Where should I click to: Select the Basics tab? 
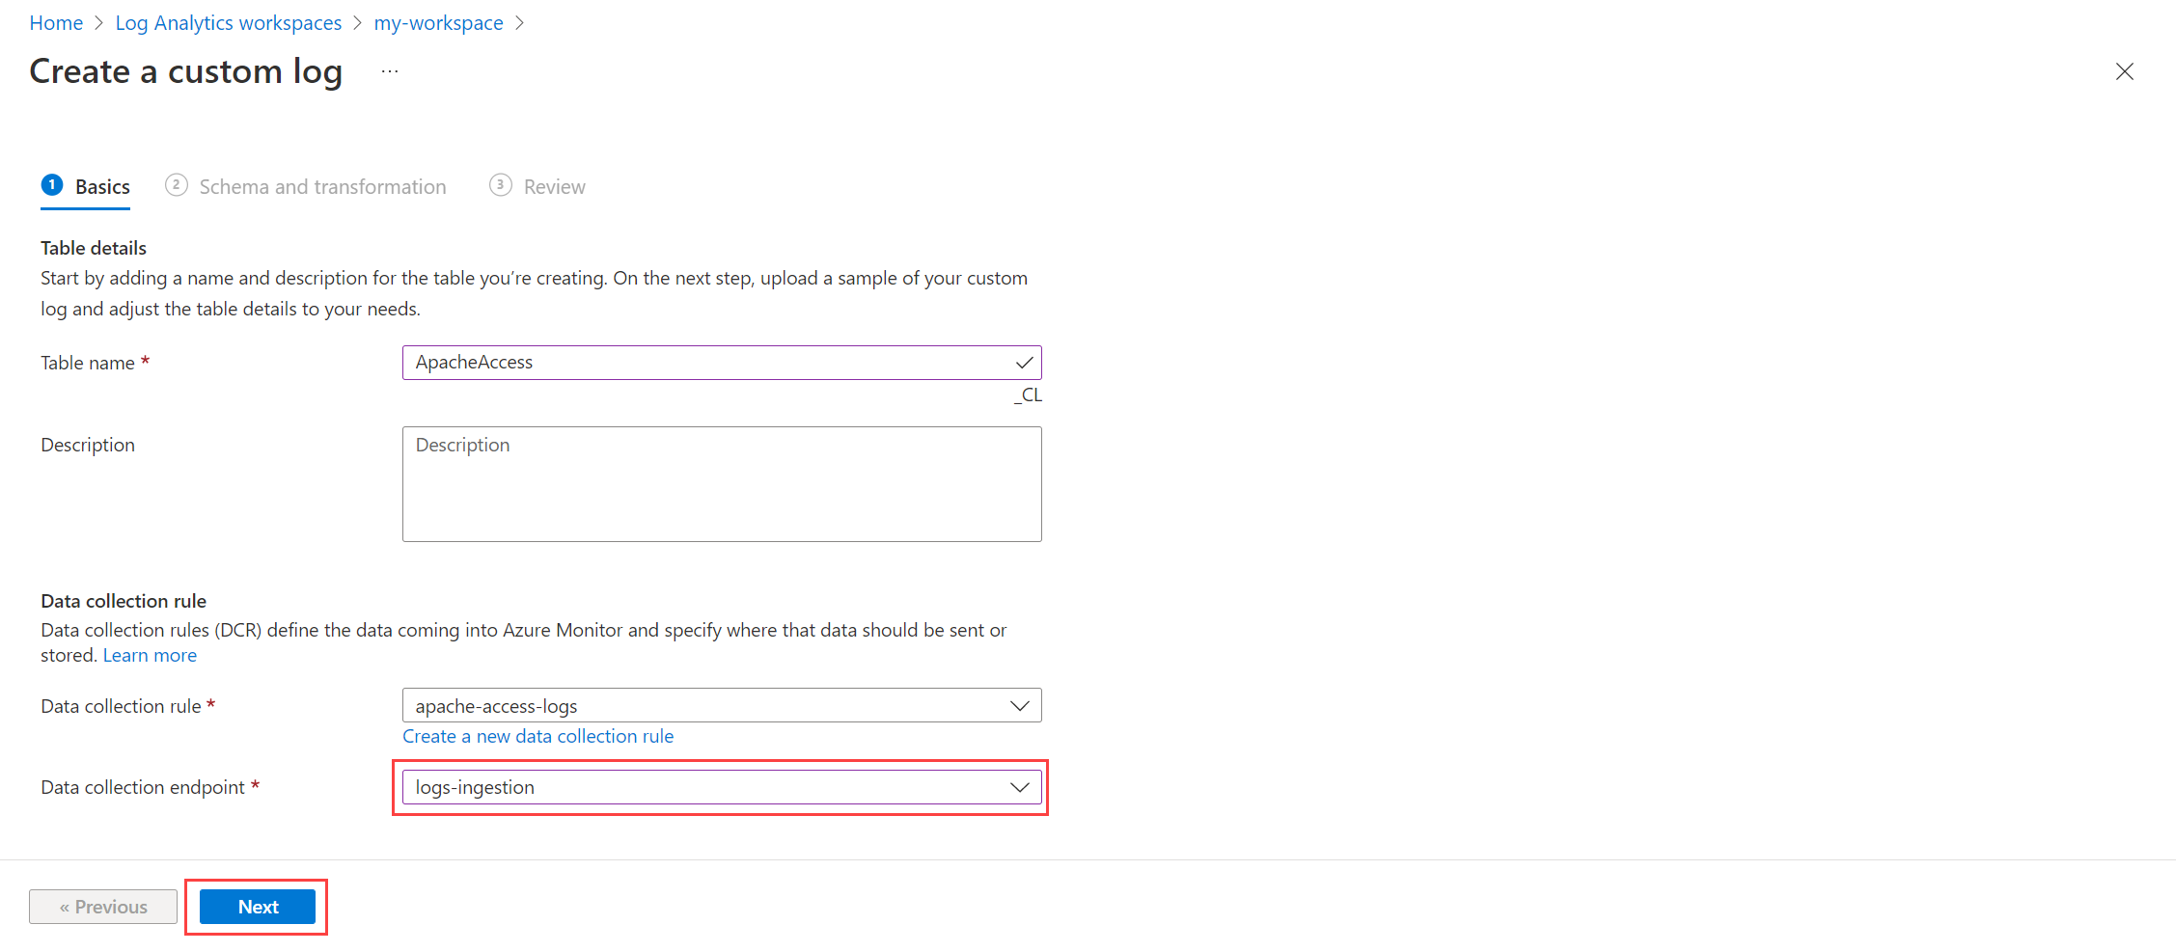tap(102, 187)
